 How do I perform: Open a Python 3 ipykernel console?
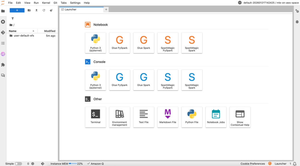point(95,80)
